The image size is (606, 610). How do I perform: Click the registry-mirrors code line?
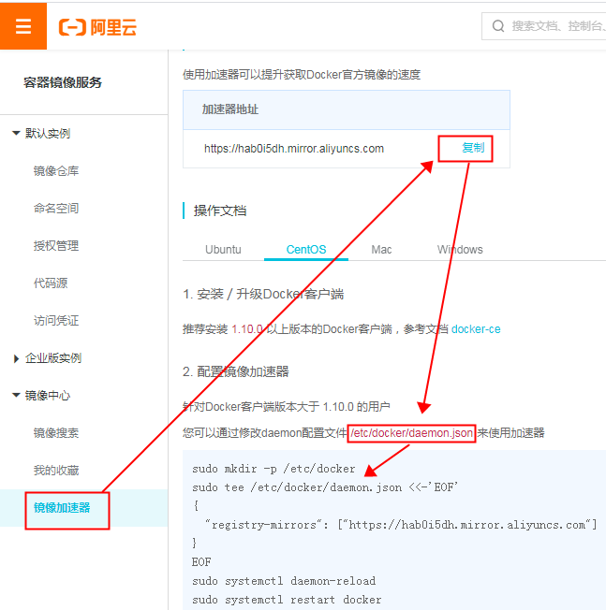coord(401,525)
